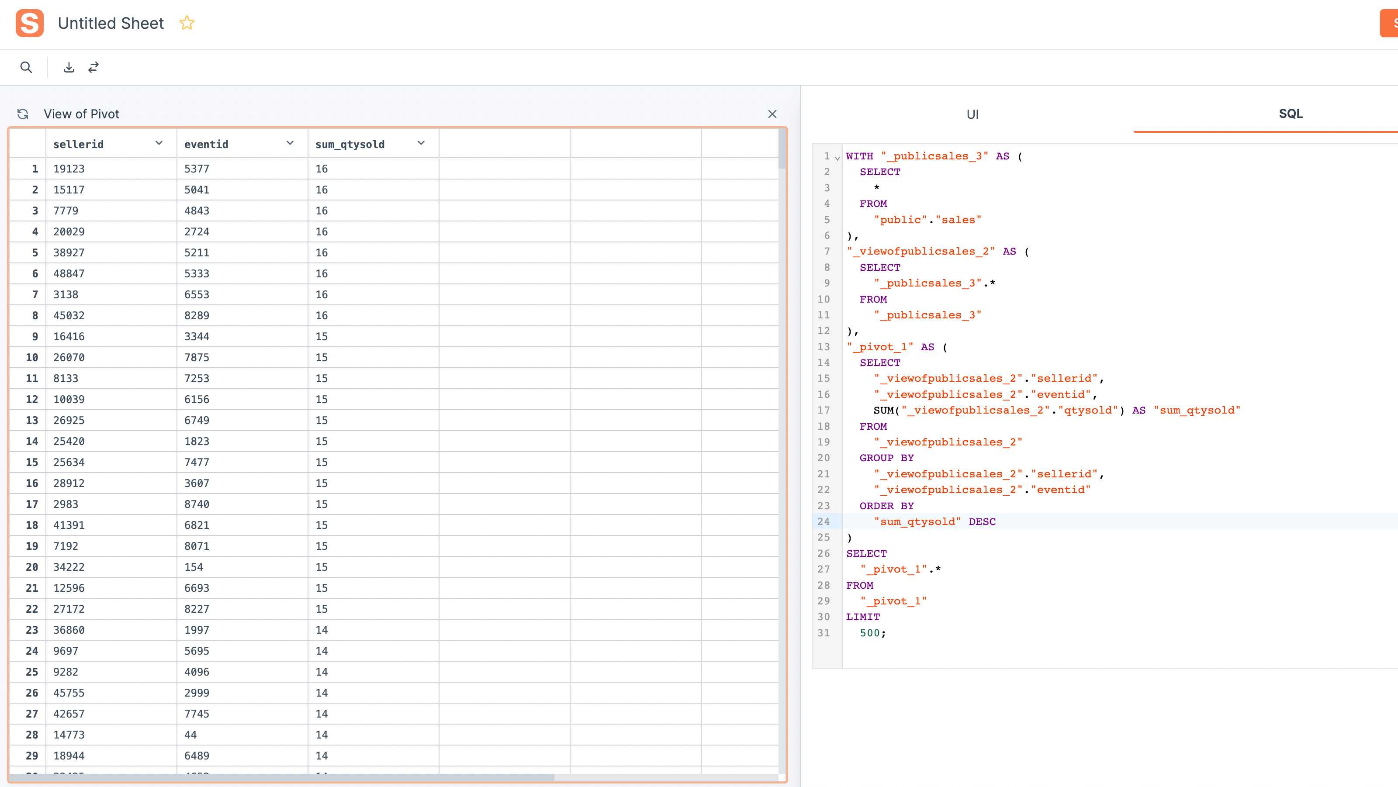
Task: Click the Untitled Sheet title to rename it
Action: [x=111, y=23]
